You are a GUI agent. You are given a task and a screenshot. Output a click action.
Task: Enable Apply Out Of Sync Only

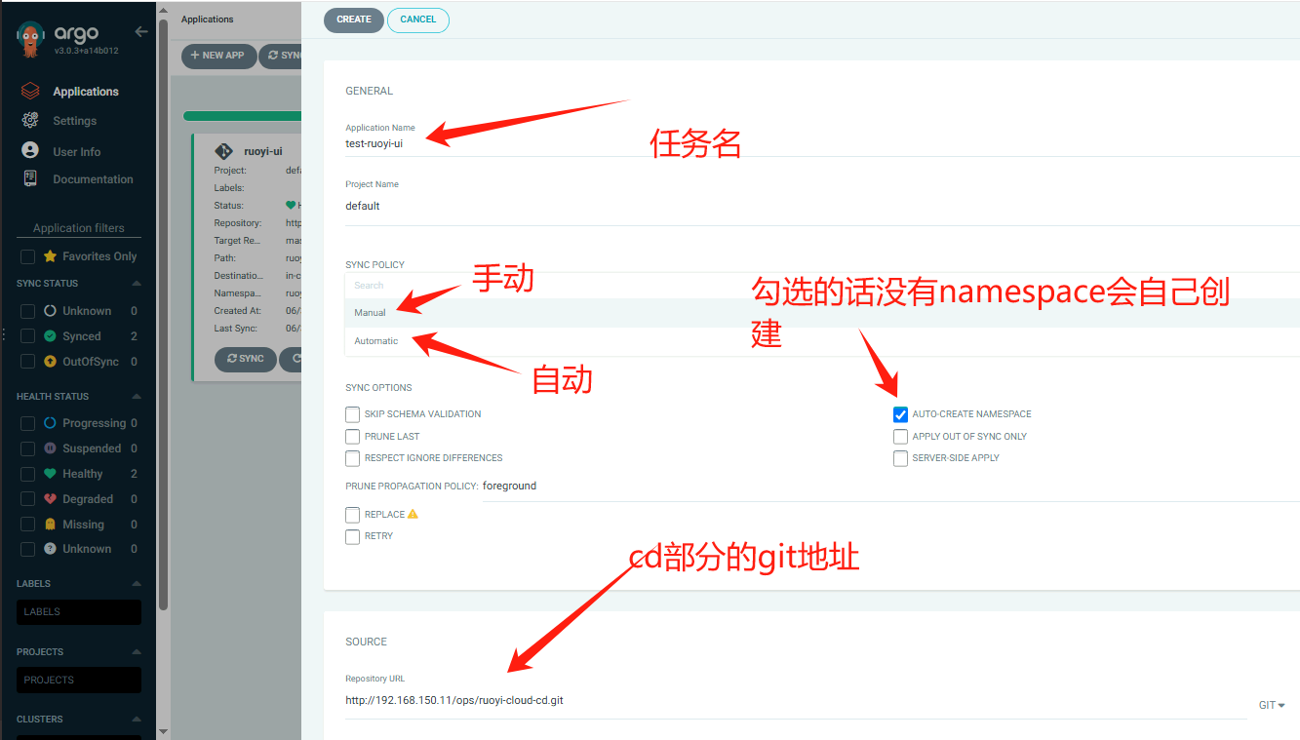900,437
